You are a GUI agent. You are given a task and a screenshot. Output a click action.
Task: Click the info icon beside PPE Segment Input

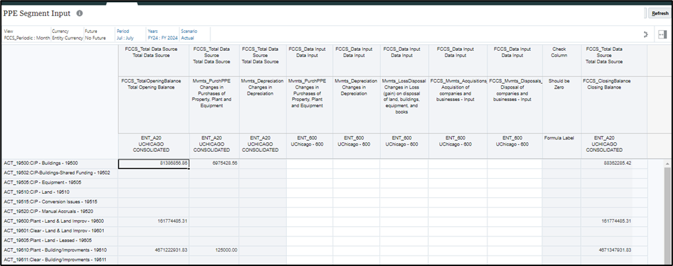tap(80, 13)
